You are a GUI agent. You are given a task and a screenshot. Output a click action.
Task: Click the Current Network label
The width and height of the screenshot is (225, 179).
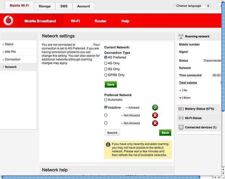tap(117, 47)
